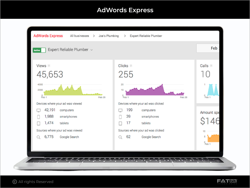The width and height of the screenshot is (250, 188).
Task: Click the smartphone icon next to 39
Action: coord(120,117)
